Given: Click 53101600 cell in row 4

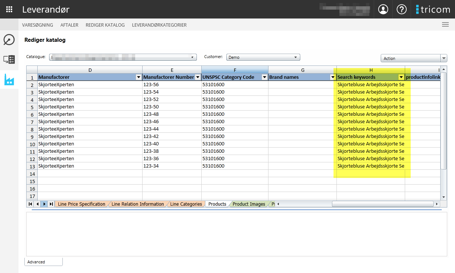Looking at the screenshot, I should pos(235,100).
